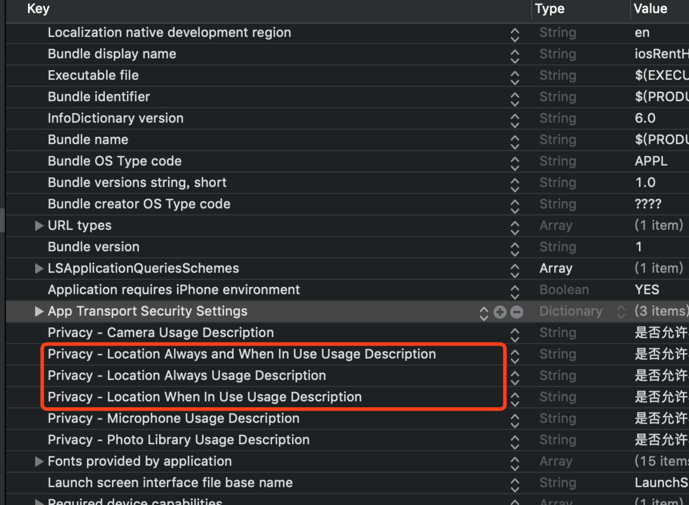The width and height of the screenshot is (689, 505).
Task: Edit the Bundle version value 1
Action: (x=639, y=247)
